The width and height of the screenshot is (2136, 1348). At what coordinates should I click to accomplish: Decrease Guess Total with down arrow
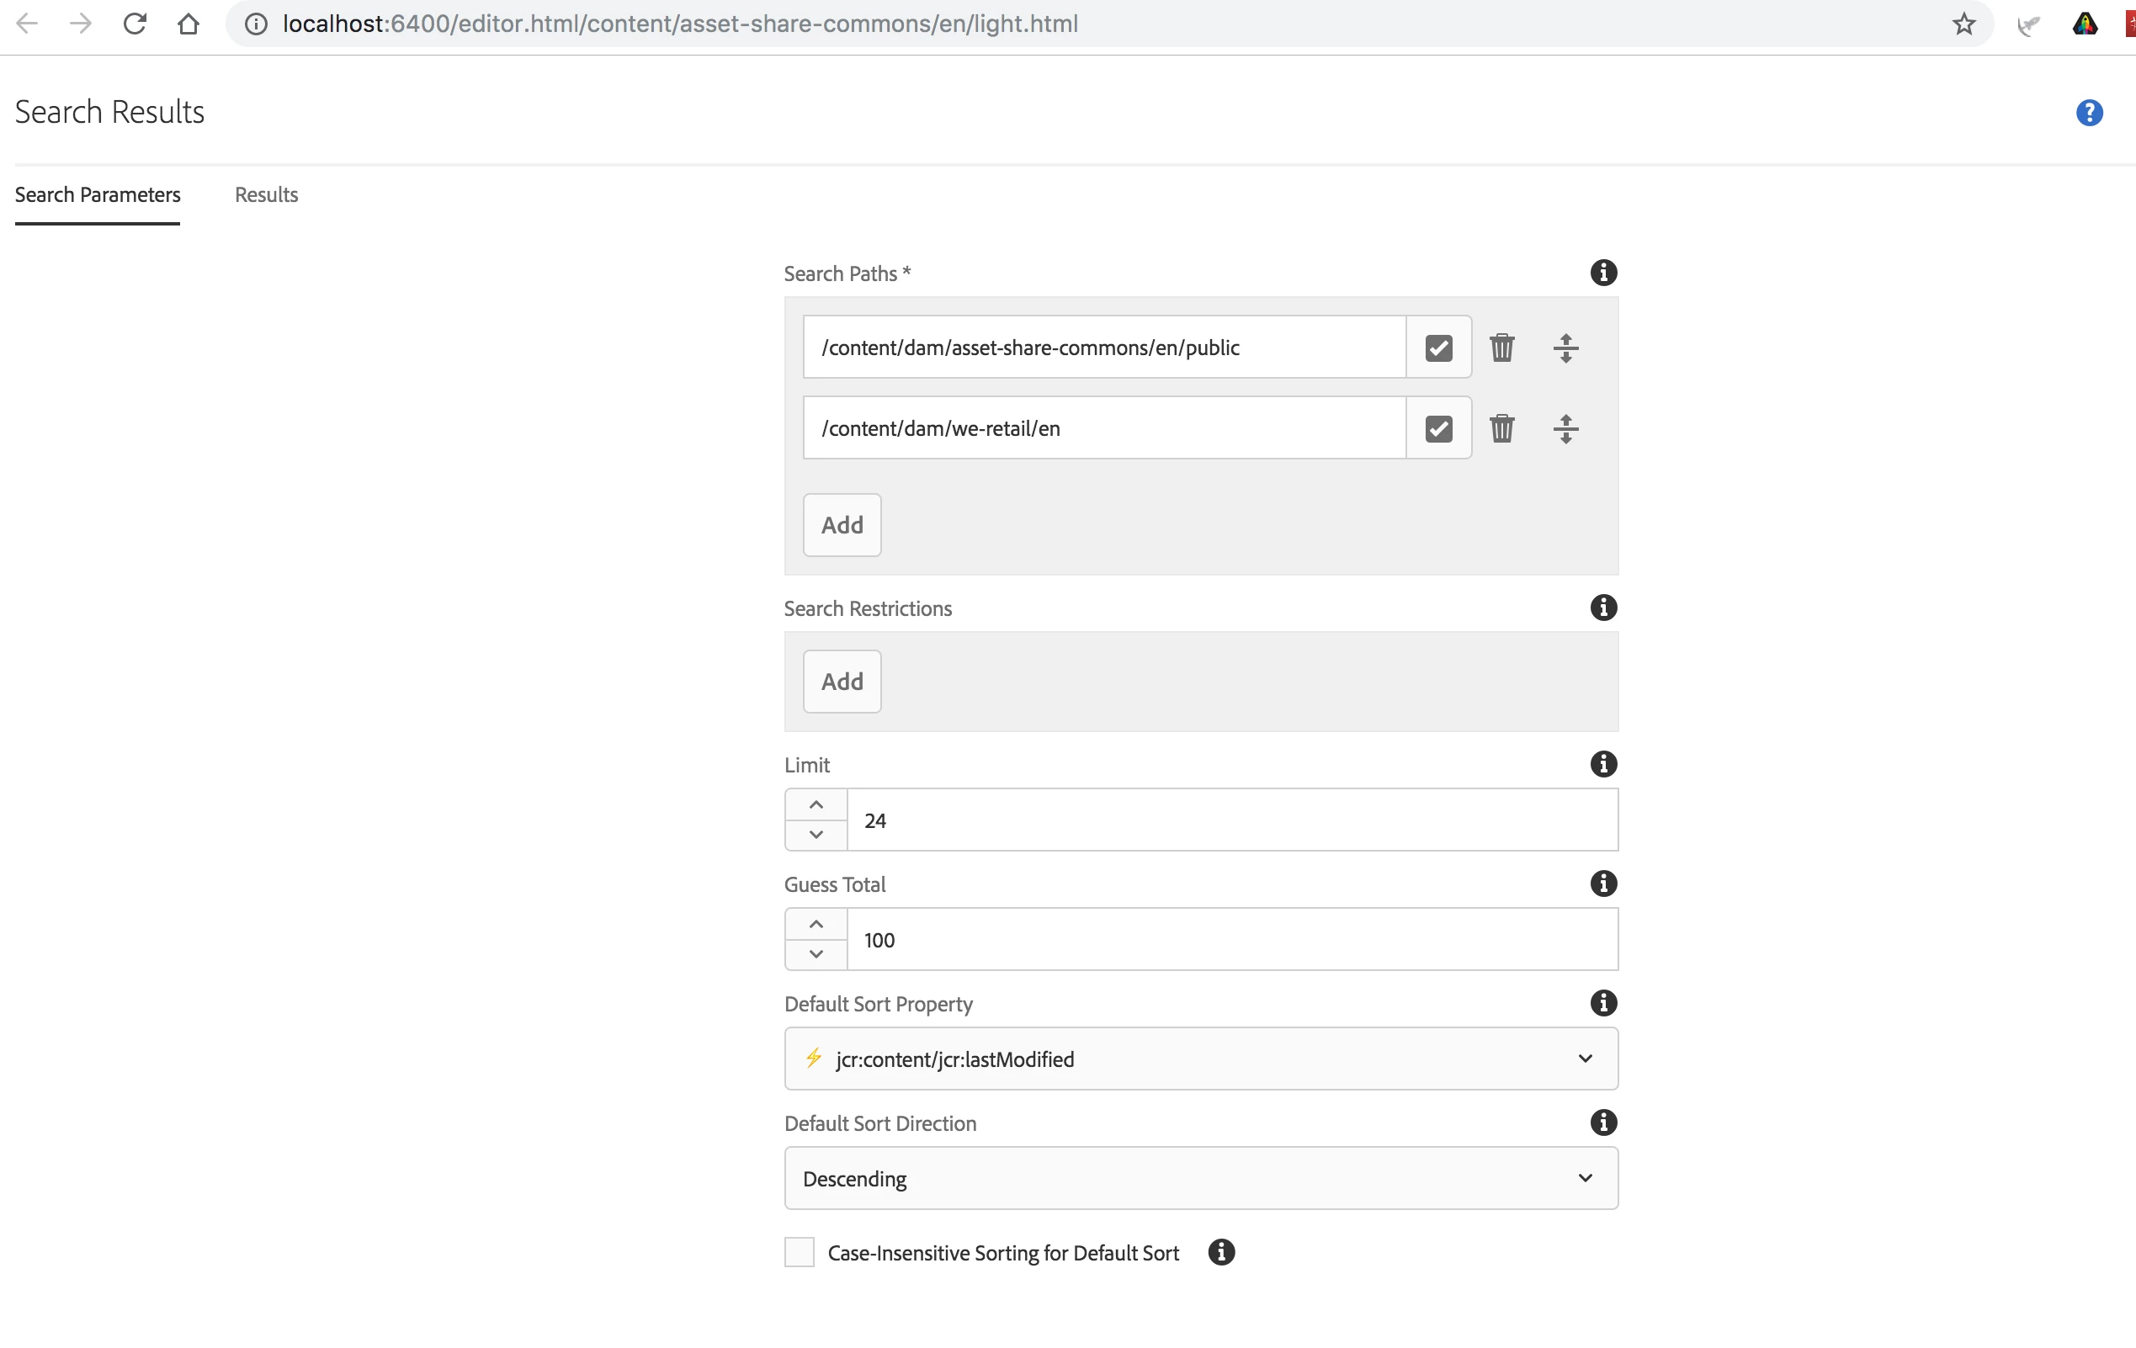tap(816, 955)
